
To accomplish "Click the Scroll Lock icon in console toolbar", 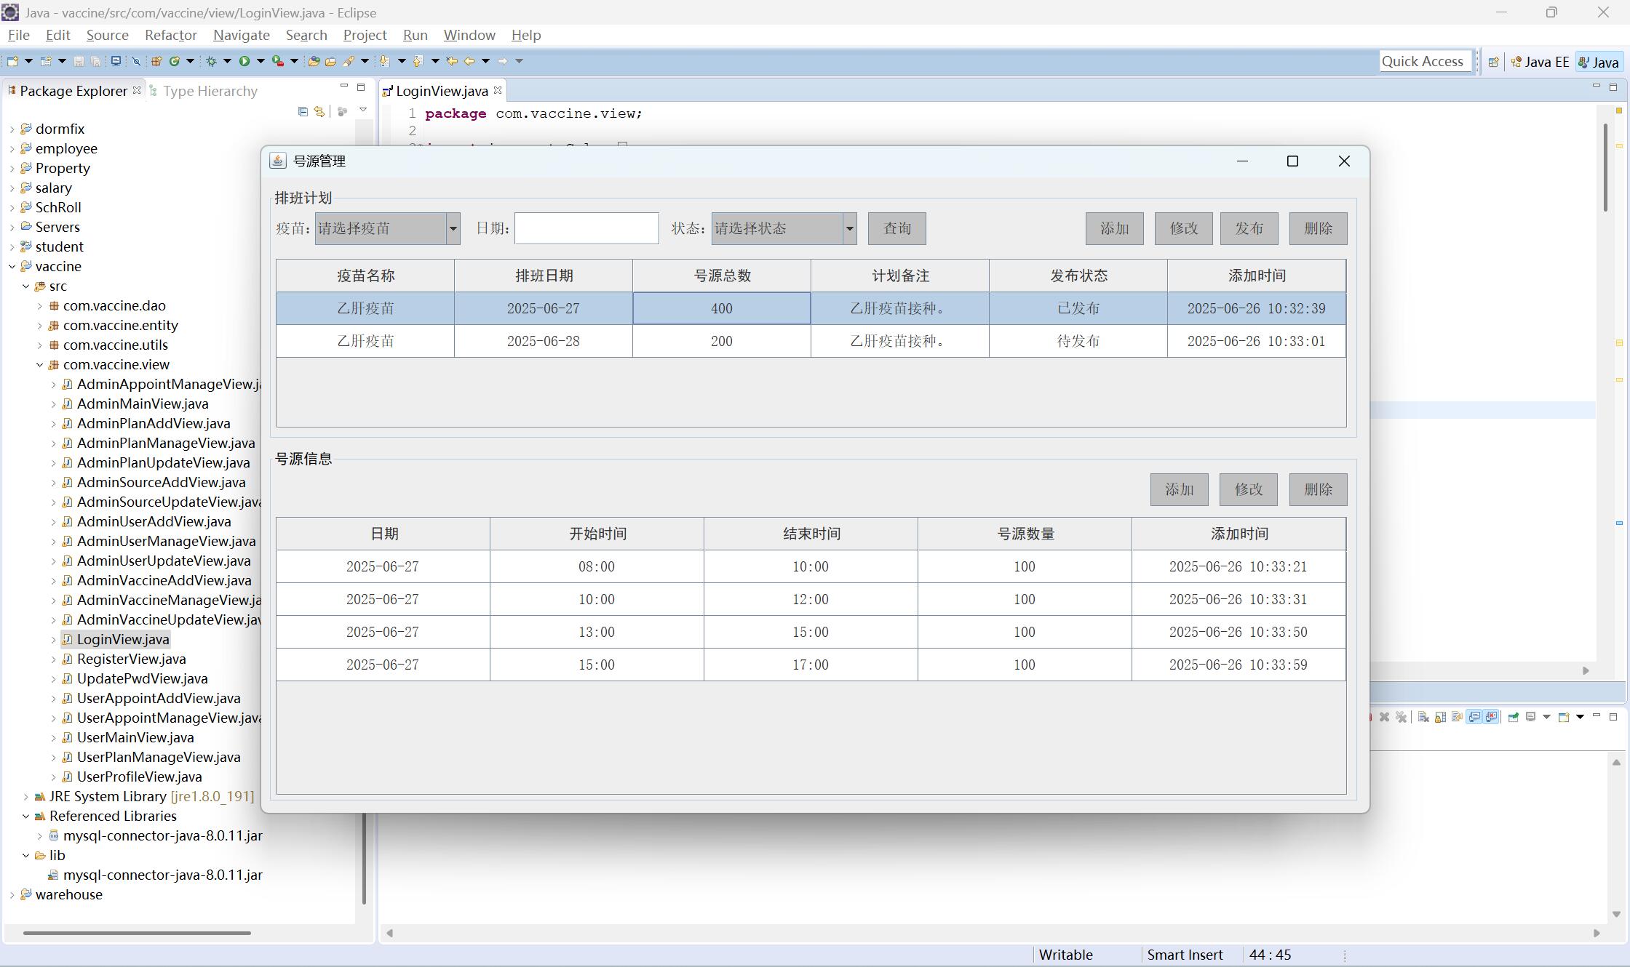I will coord(1440,717).
